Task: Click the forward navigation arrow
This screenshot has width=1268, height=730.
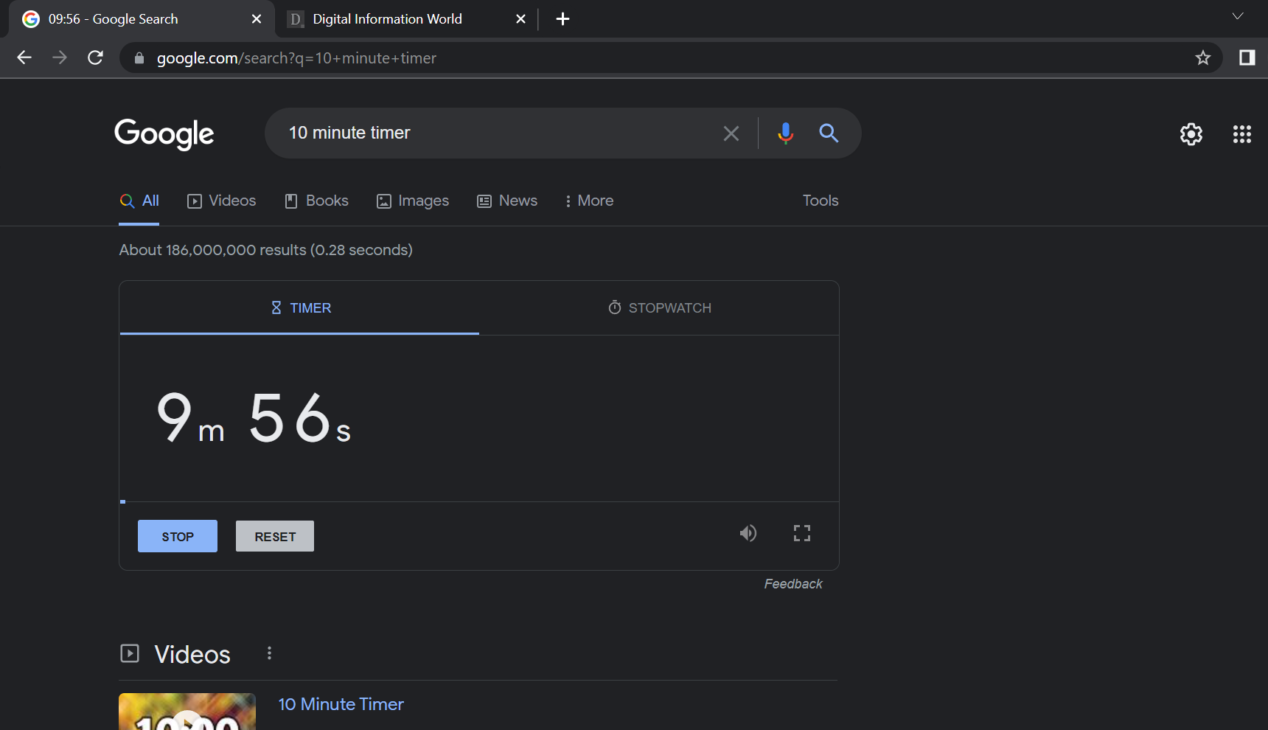Action: point(60,58)
